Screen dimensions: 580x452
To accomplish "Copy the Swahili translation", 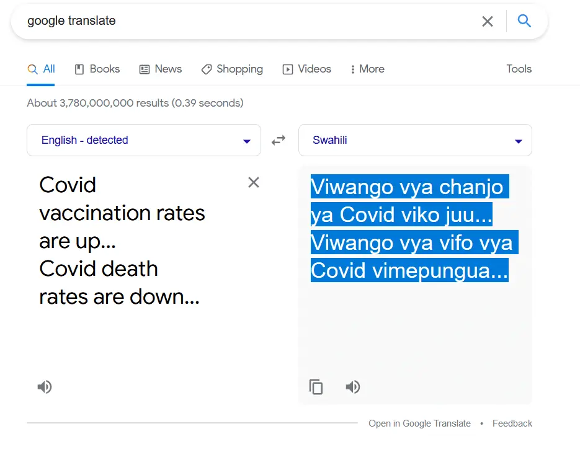I will click(316, 388).
